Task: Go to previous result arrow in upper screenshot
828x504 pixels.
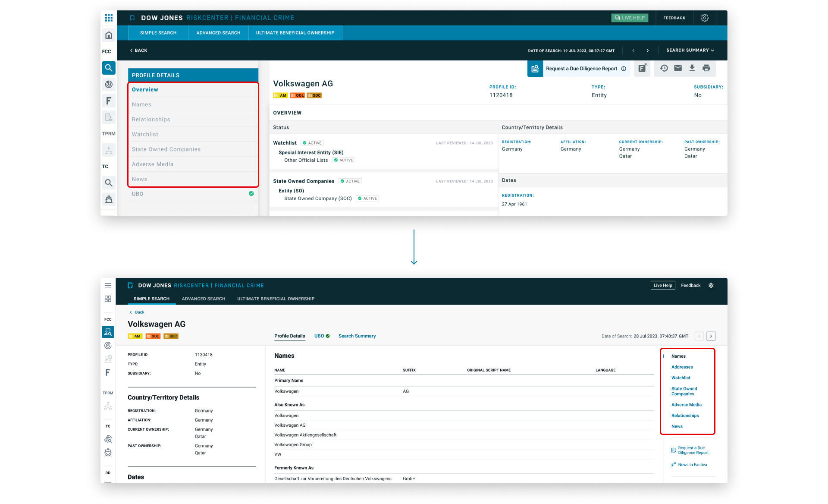Action: [634, 50]
